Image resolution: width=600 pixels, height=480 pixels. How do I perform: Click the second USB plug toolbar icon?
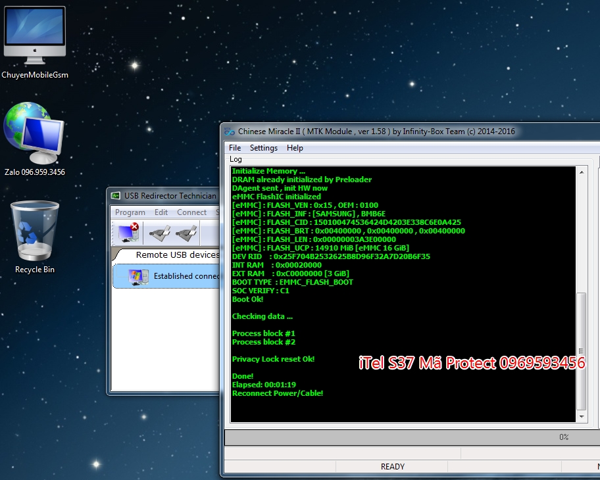tap(186, 233)
